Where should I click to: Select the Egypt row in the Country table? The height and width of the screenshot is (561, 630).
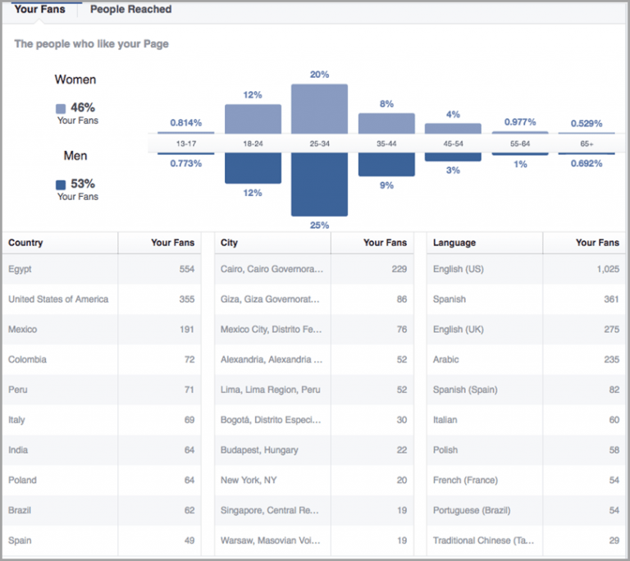(x=101, y=269)
